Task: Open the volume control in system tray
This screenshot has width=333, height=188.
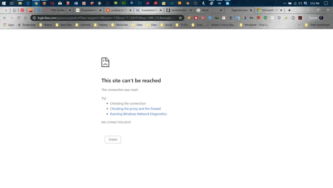Action: 300,3
